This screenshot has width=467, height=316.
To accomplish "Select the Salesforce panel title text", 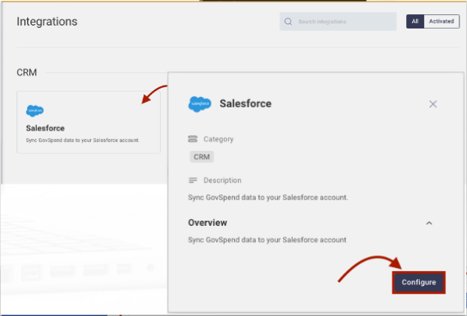I will [246, 104].
